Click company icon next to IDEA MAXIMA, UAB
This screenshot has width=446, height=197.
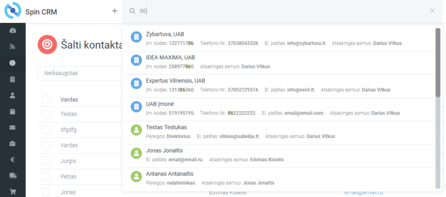coord(136,61)
